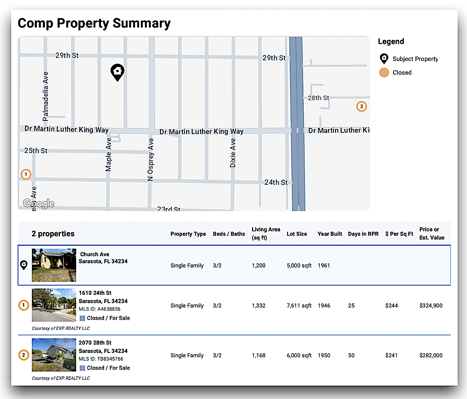
Task: Click blue status square for 1610 24th St
Action: pos(82,318)
